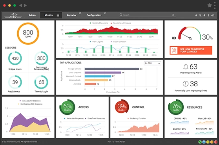Screen dimensions: 219x145
Task: Click the Acrord32 red bar
Action: (x=90, y=84)
